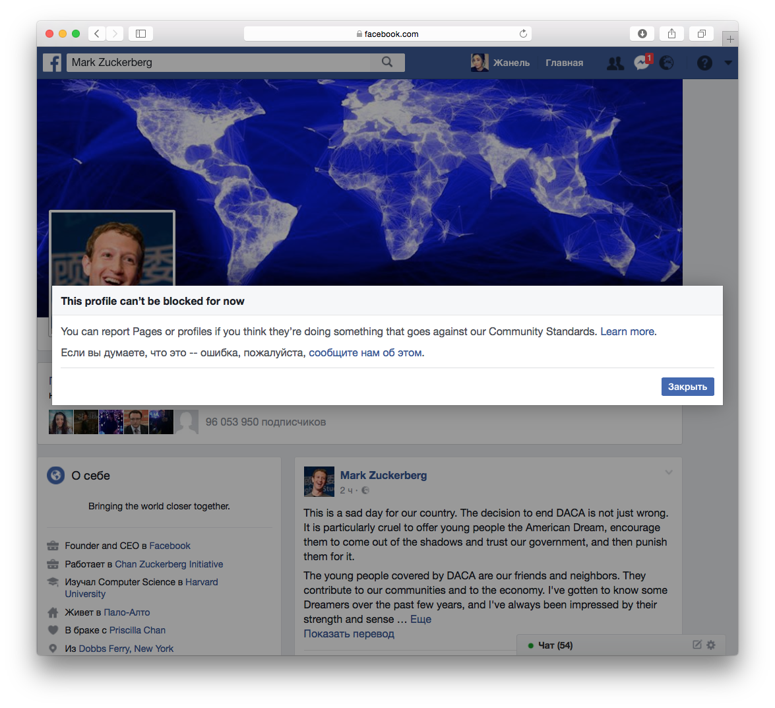Expand post with Еще link
Viewport: 775px width, 708px height.
coord(421,620)
